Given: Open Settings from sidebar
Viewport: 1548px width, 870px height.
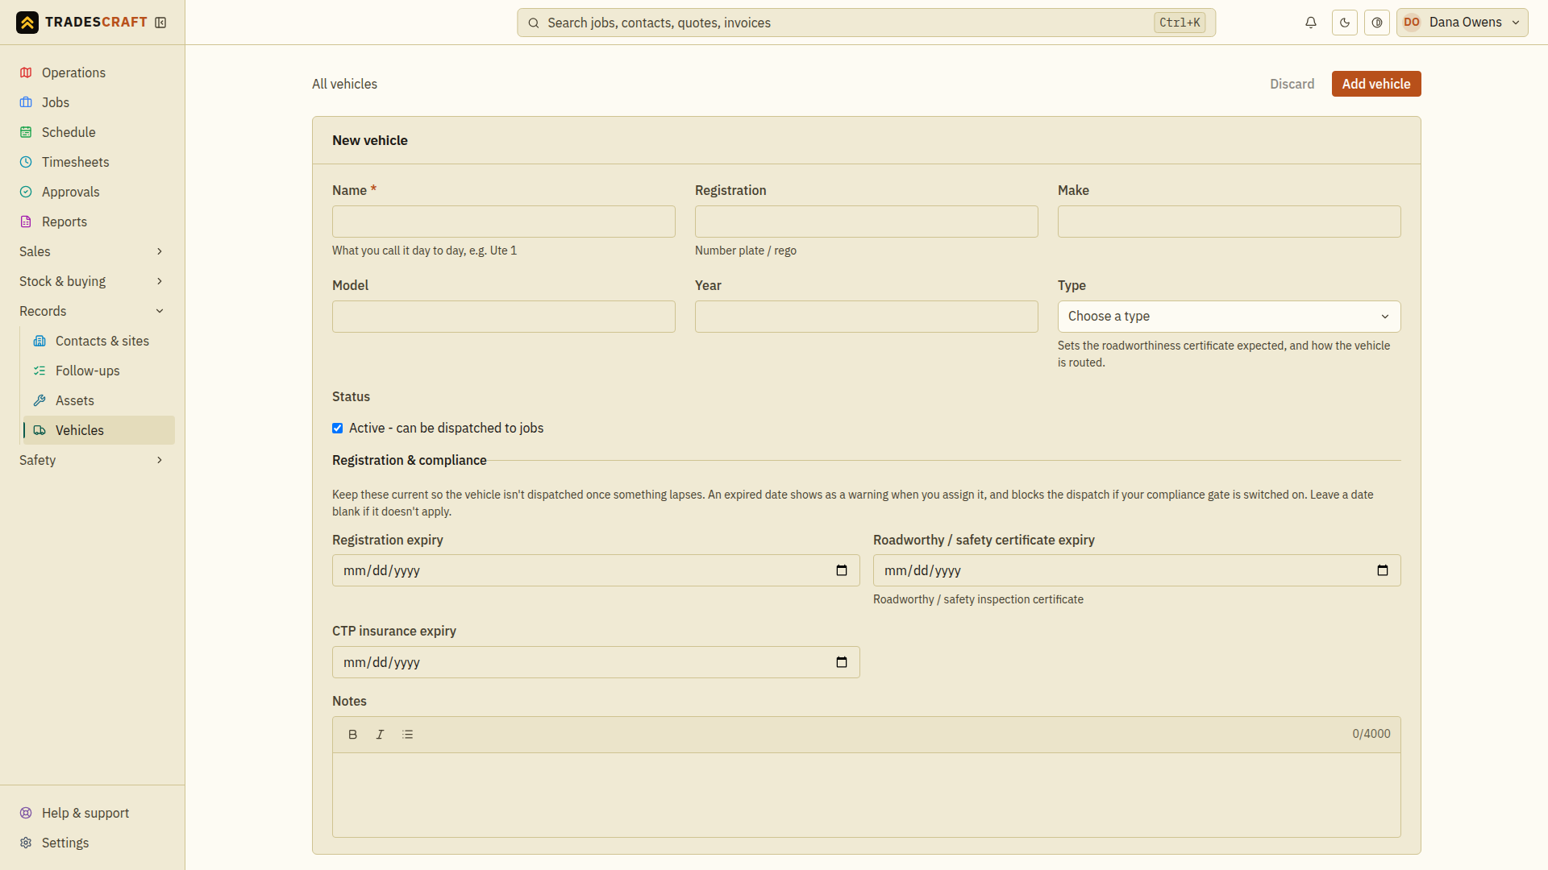Looking at the screenshot, I should click(x=93, y=843).
